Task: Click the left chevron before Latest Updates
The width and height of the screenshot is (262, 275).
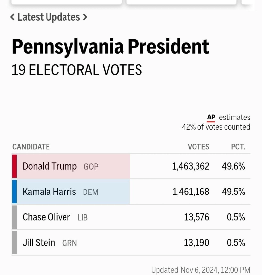Action: pyautogui.click(x=12, y=17)
